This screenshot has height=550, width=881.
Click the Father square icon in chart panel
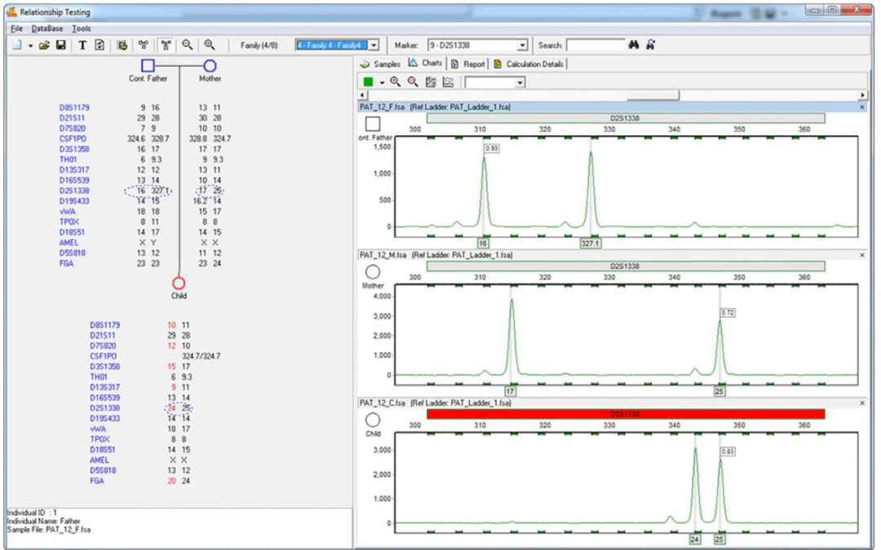(x=373, y=124)
